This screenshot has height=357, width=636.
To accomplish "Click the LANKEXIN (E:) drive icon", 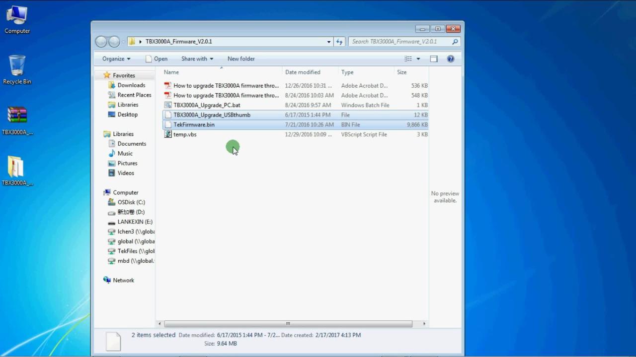I will 112,222.
